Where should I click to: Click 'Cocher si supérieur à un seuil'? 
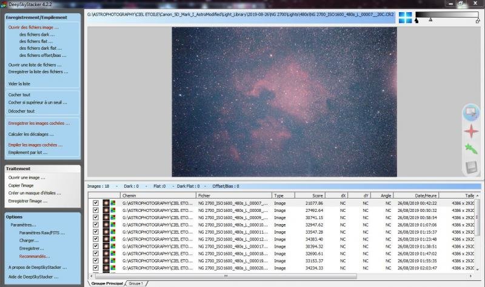coord(38,102)
